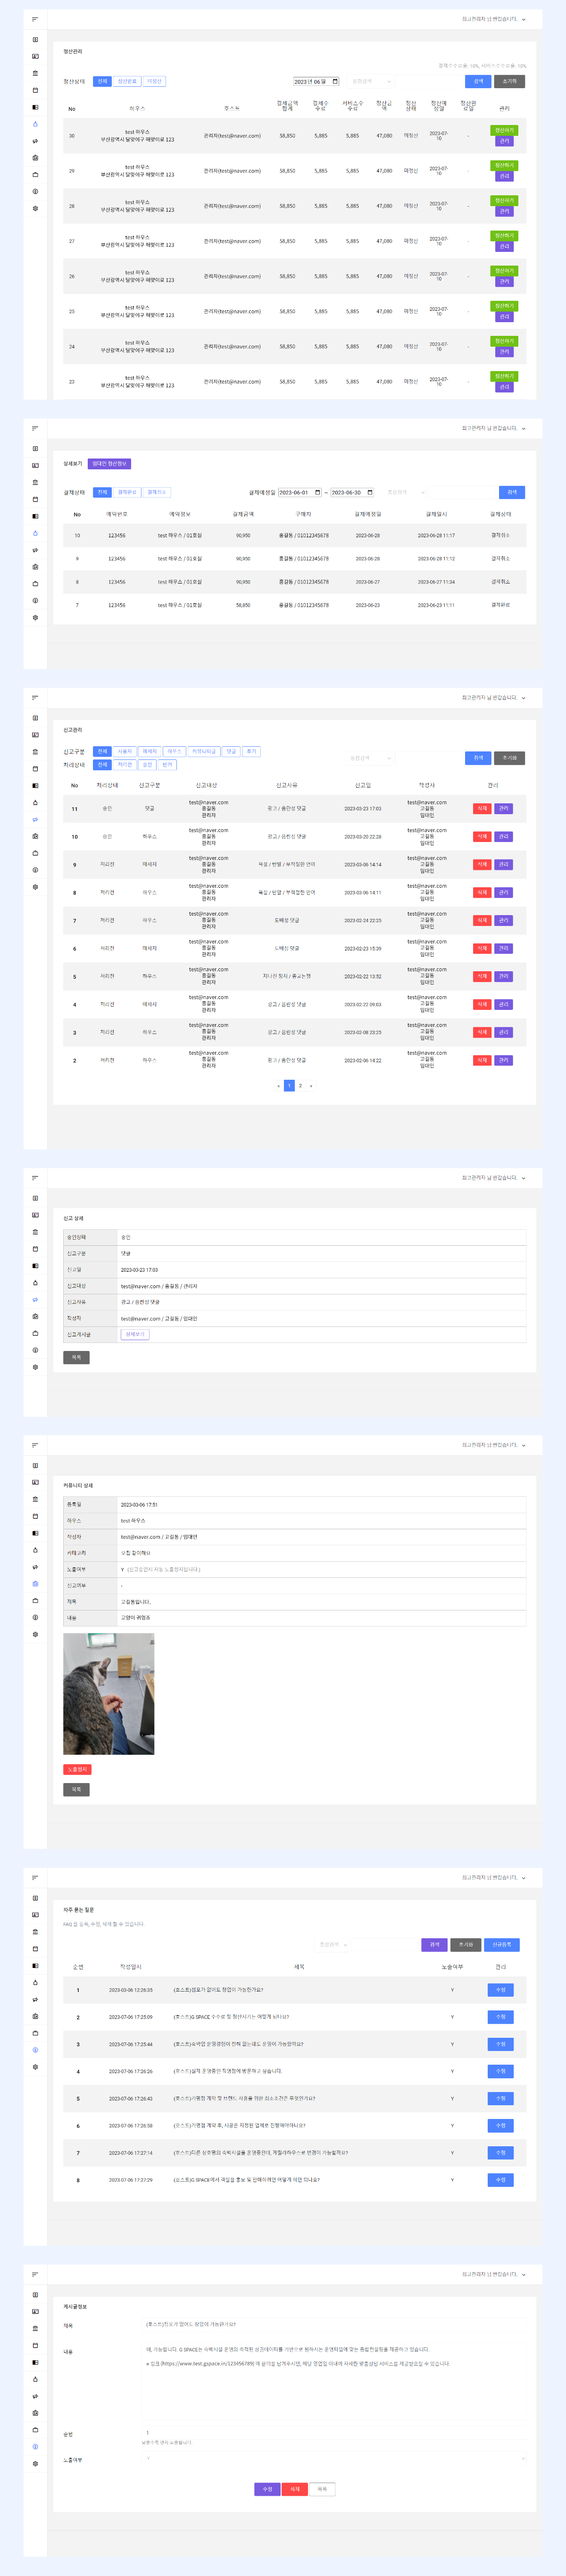566x2576 pixels.
Task: Open the calendar icon of the 2023-06-01 start date
Action: pos(317,492)
